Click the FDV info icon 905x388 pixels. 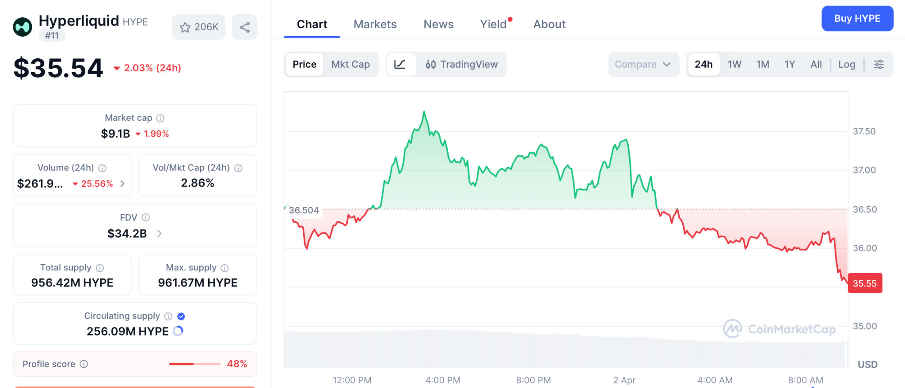click(x=146, y=217)
